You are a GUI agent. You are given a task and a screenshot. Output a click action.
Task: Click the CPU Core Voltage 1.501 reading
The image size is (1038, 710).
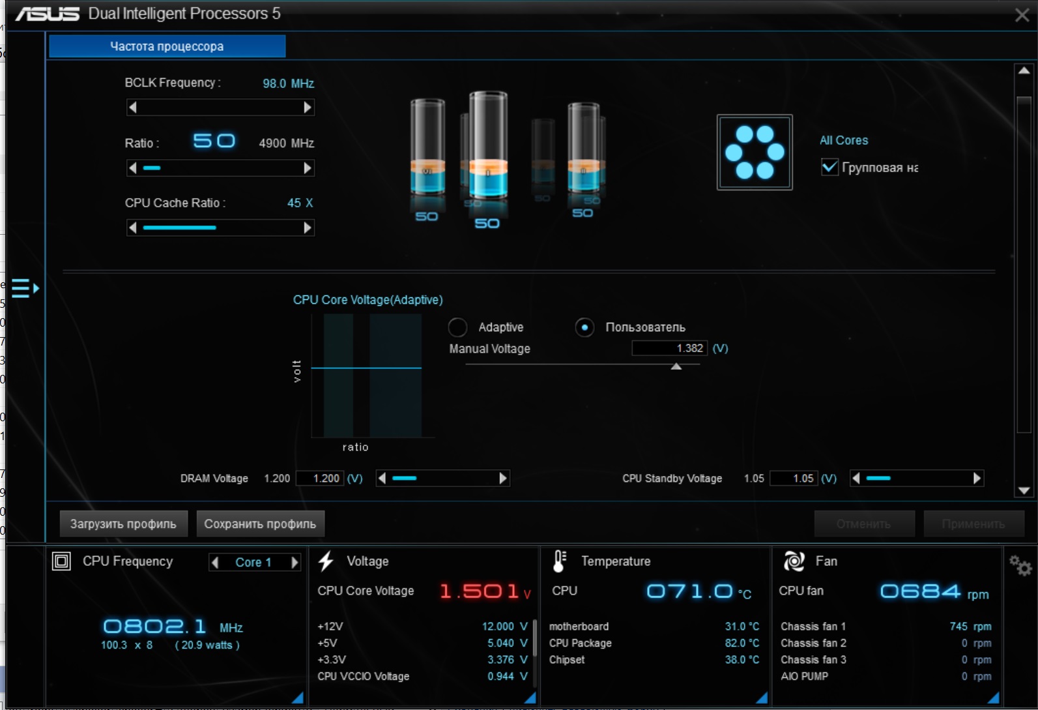pyautogui.click(x=485, y=591)
